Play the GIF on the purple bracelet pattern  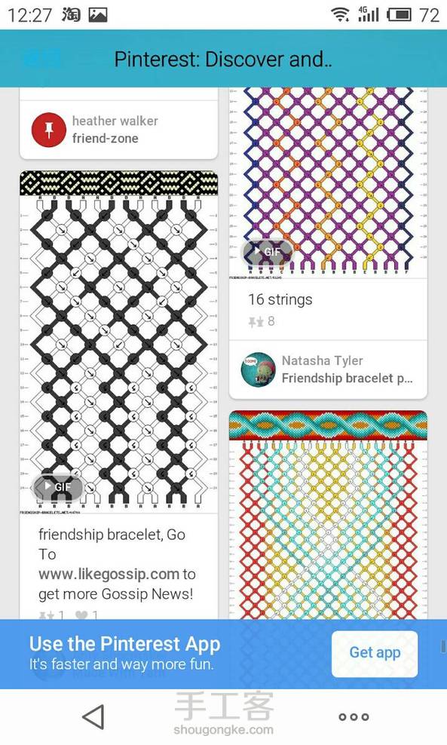point(268,251)
